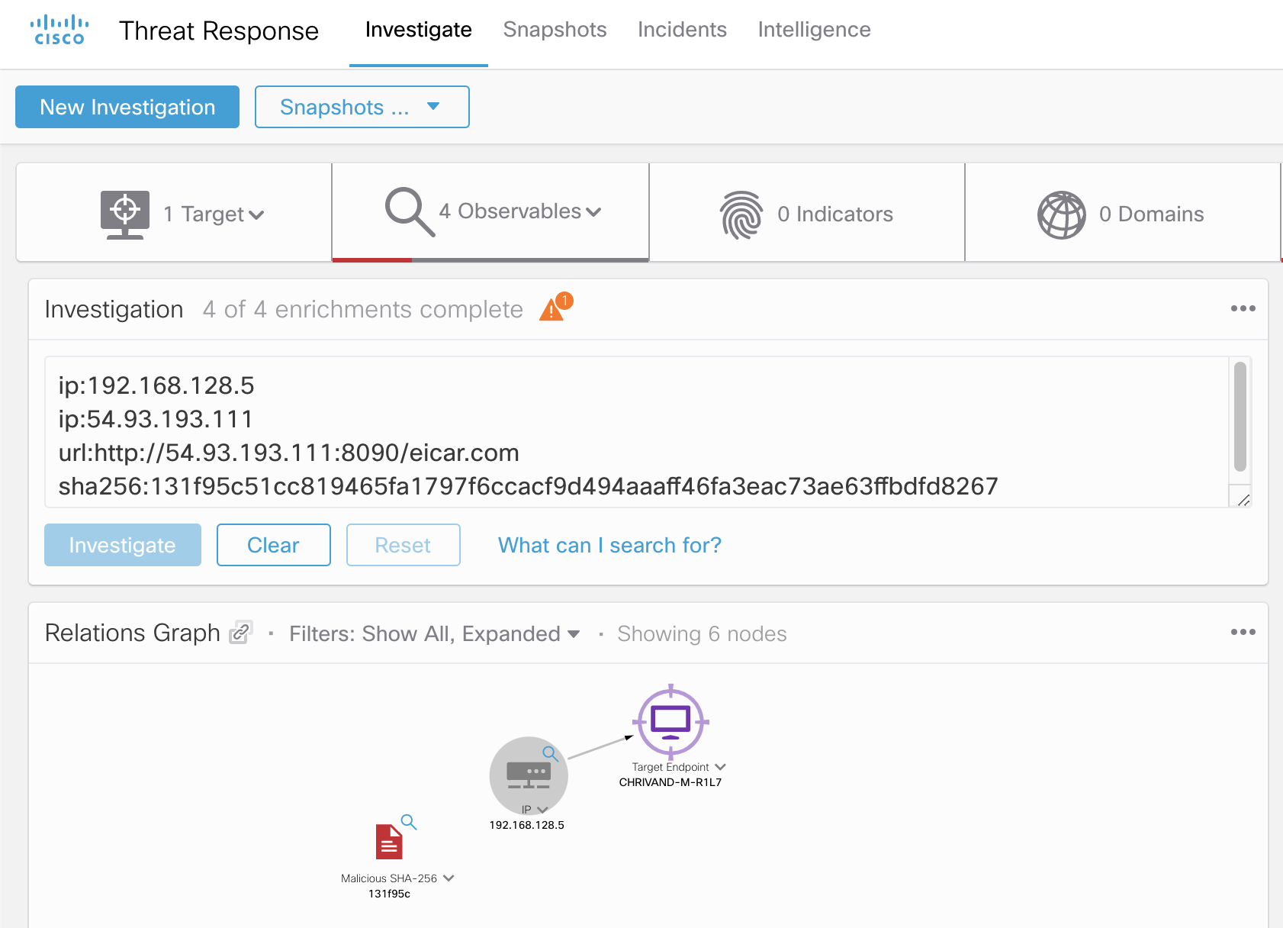Expand the IP node chevron menu

(542, 810)
